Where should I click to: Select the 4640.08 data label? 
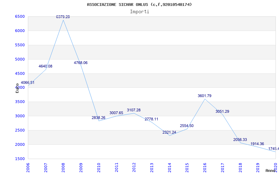click(x=45, y=66)
